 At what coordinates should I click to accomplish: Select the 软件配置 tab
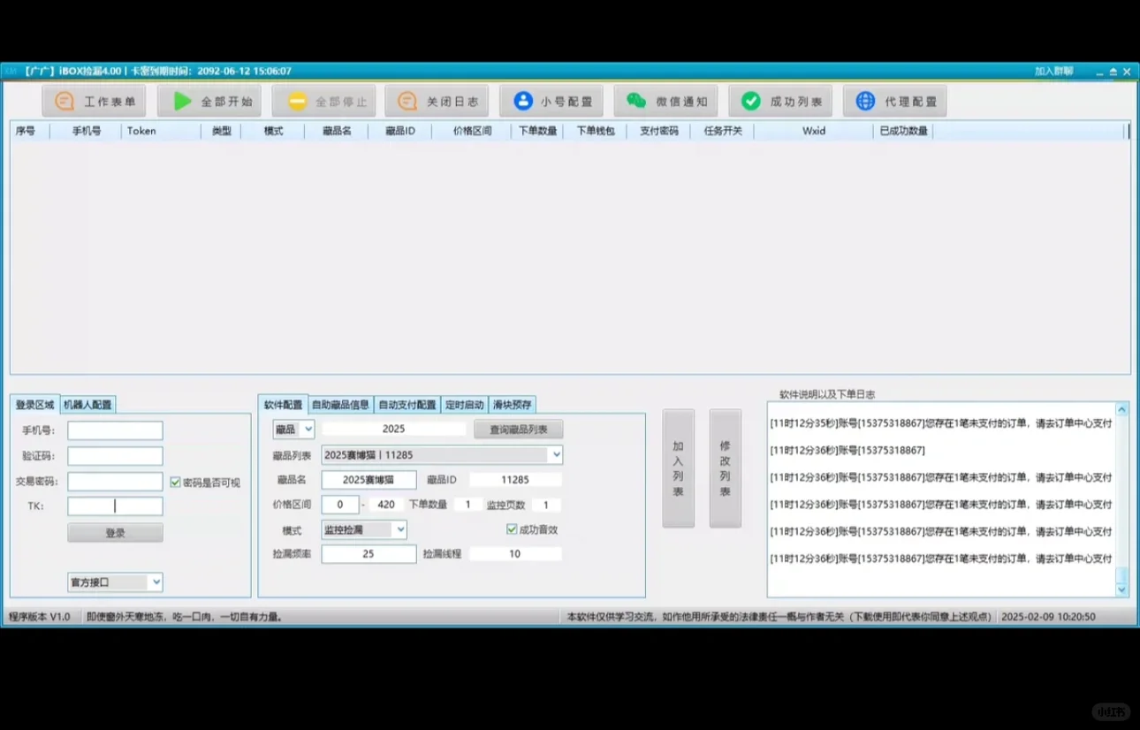tap(283, 405)
